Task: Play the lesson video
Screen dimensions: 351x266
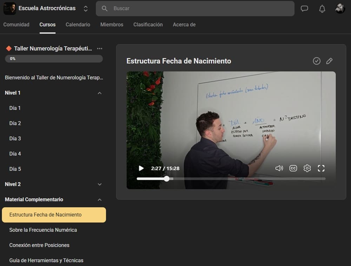Action: tap(141, 168)
